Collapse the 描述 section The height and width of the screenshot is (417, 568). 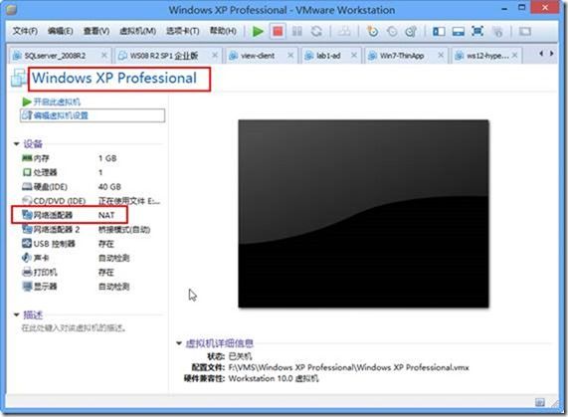[16, 314]
